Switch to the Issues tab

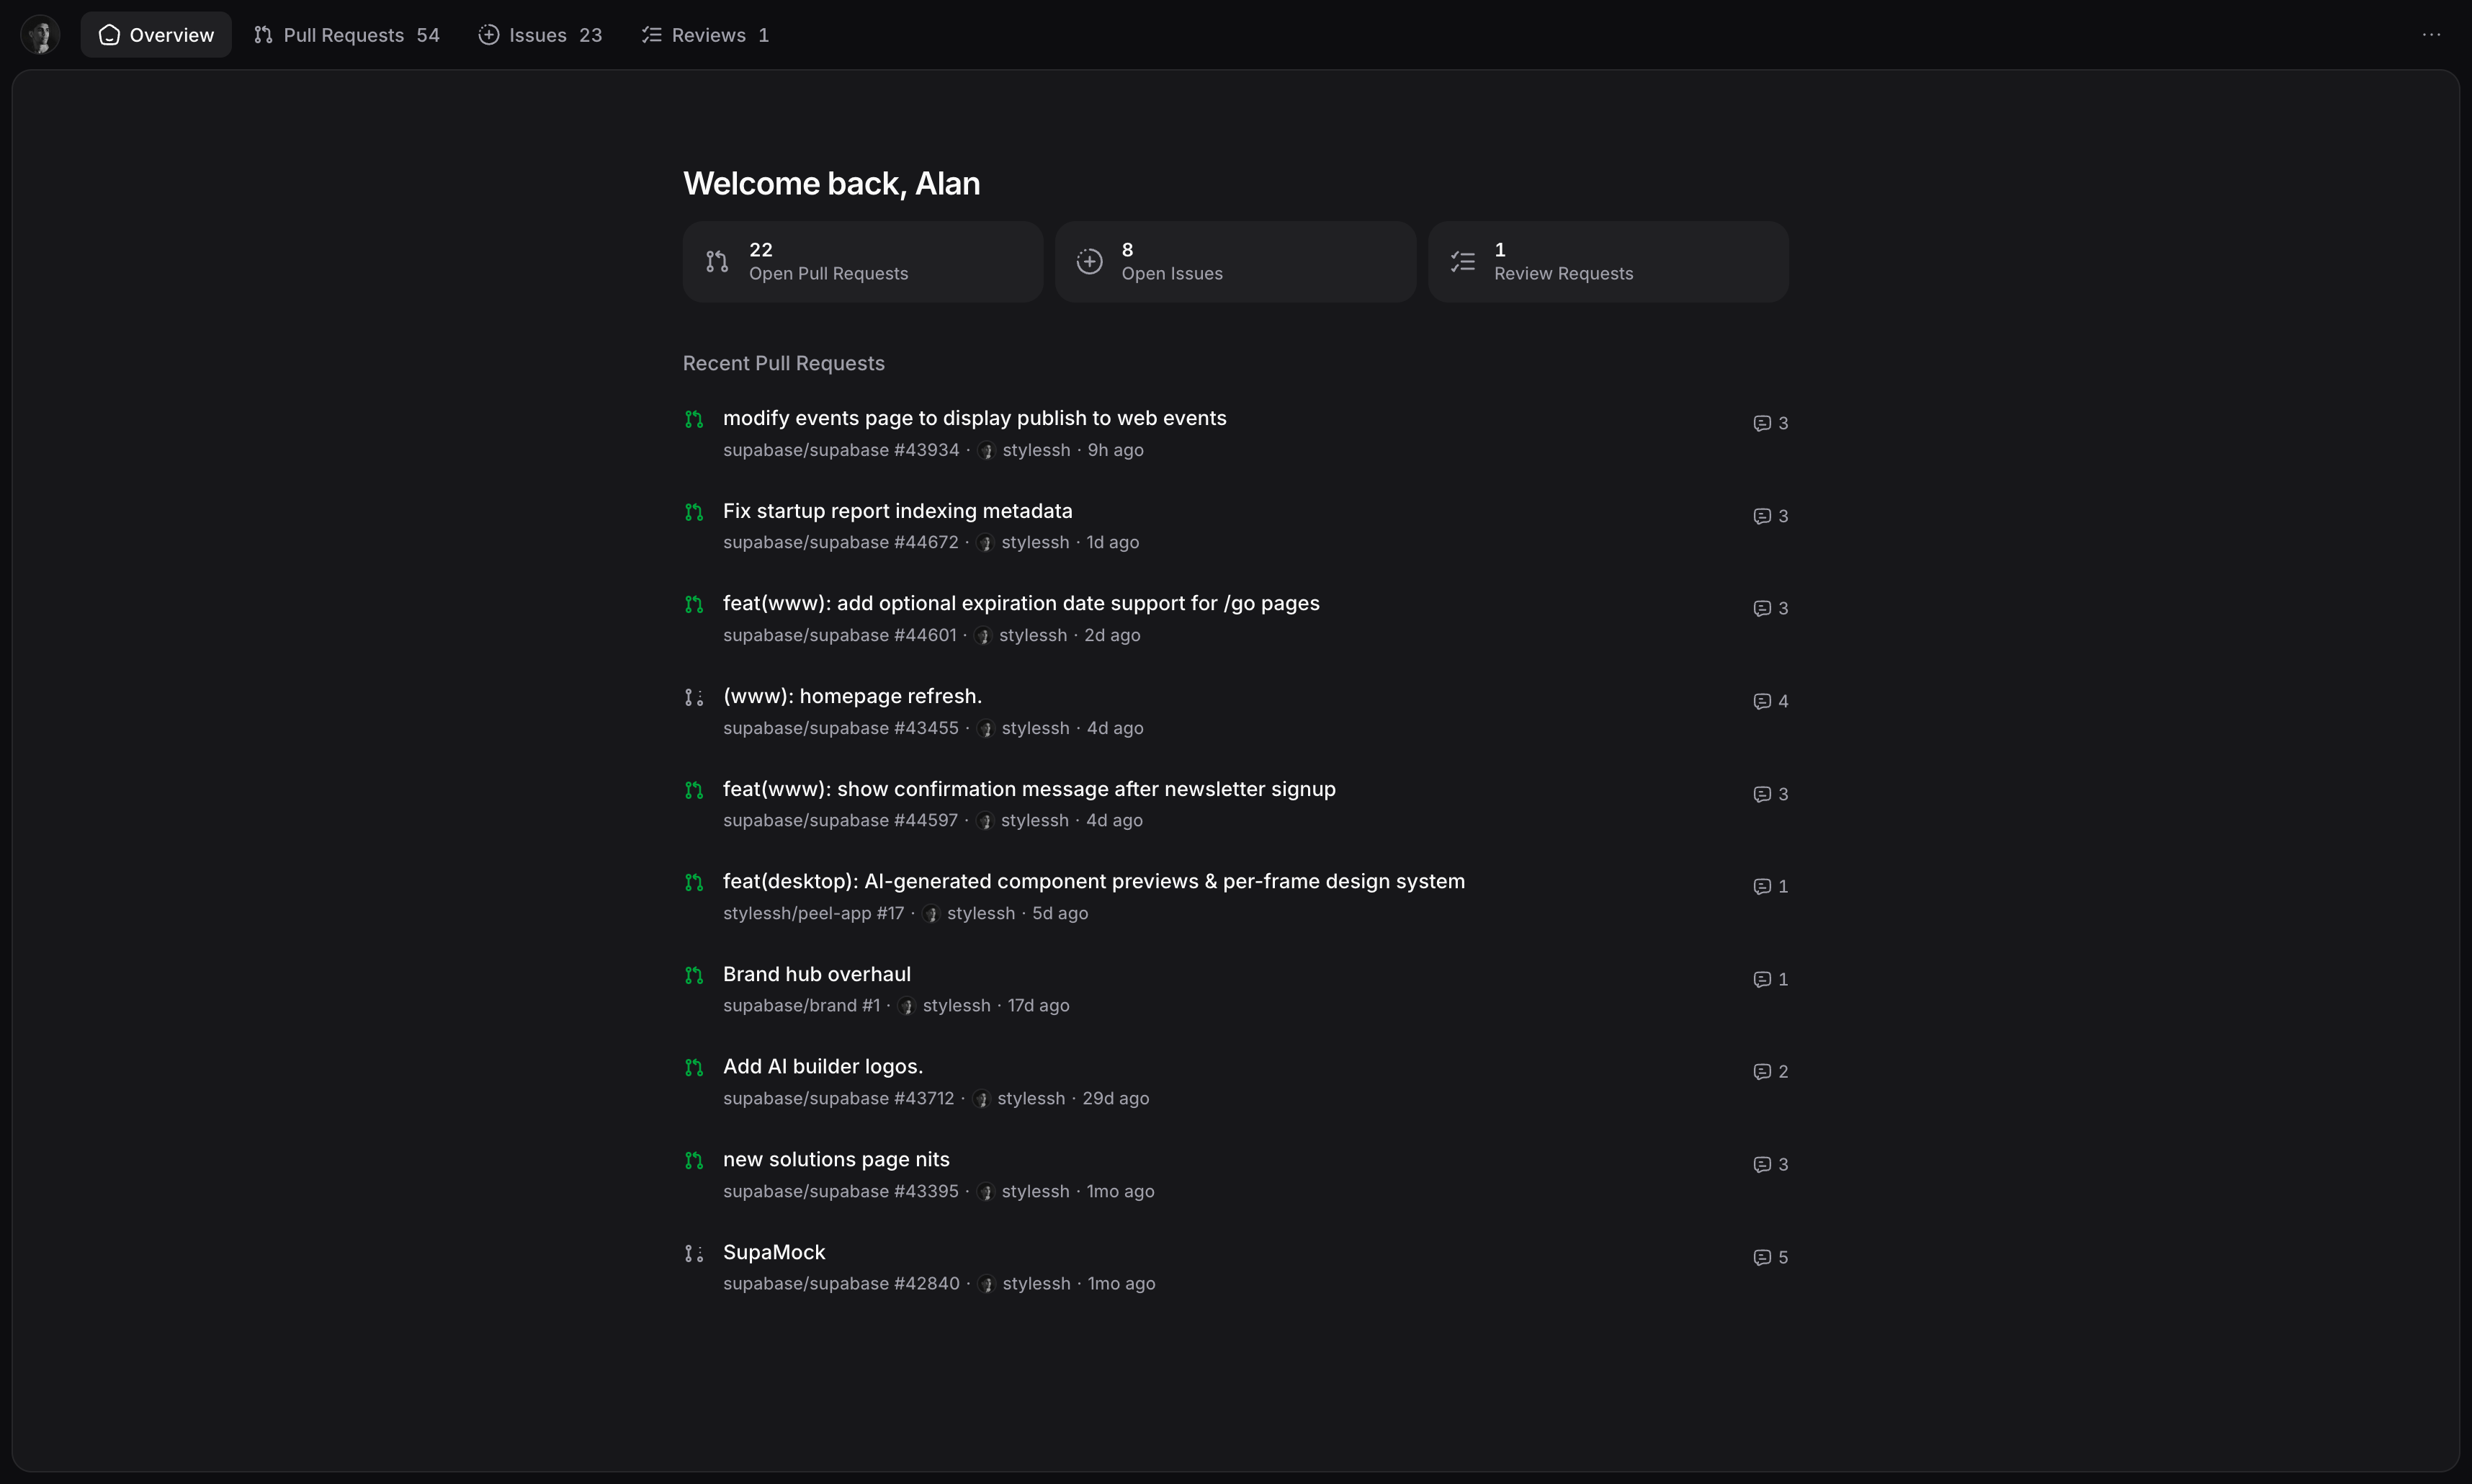(x=539, y=35)
